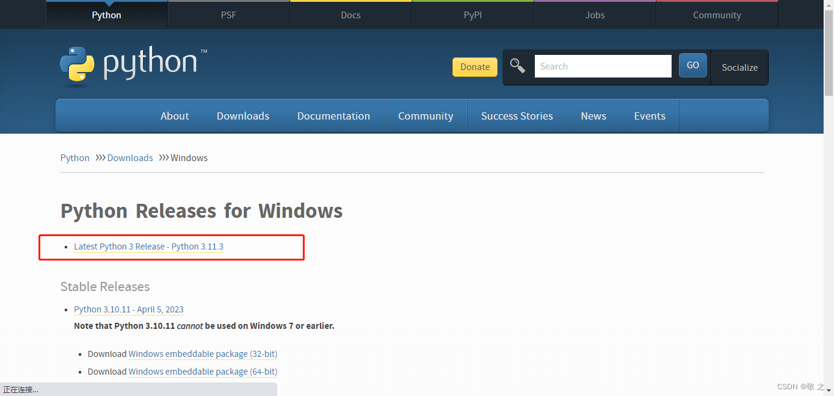Open the Success Stories navigation menu
This screenshot has height=396, width=834.
click(x=517, y=116)
